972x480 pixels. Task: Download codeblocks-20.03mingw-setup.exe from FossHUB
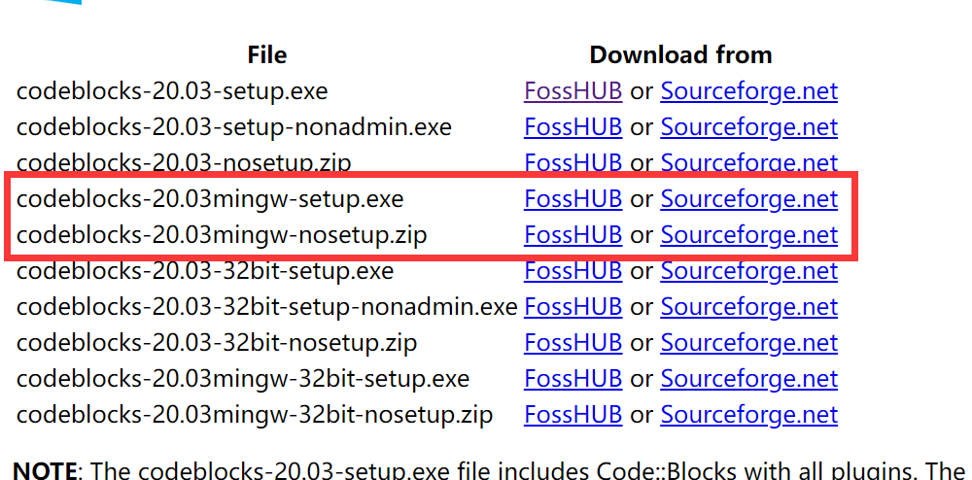click(573, 199)
